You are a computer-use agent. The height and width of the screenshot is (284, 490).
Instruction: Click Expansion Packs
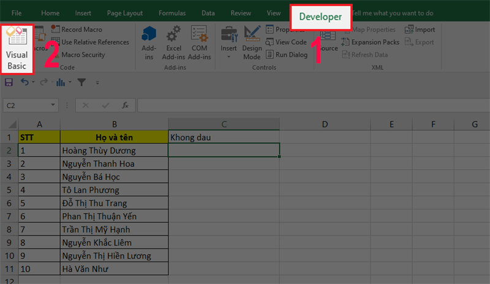(371, 42)
